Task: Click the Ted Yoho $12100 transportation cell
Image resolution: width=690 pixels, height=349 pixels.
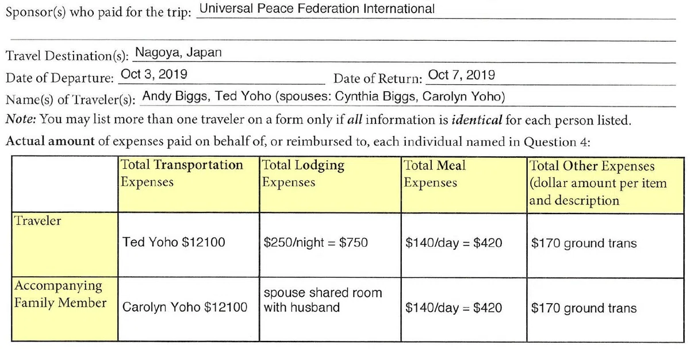Action: tap(189, 245)
